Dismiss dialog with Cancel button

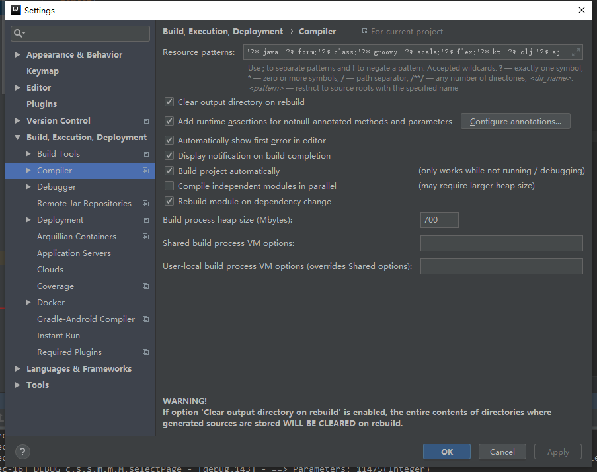click(502, 452)
